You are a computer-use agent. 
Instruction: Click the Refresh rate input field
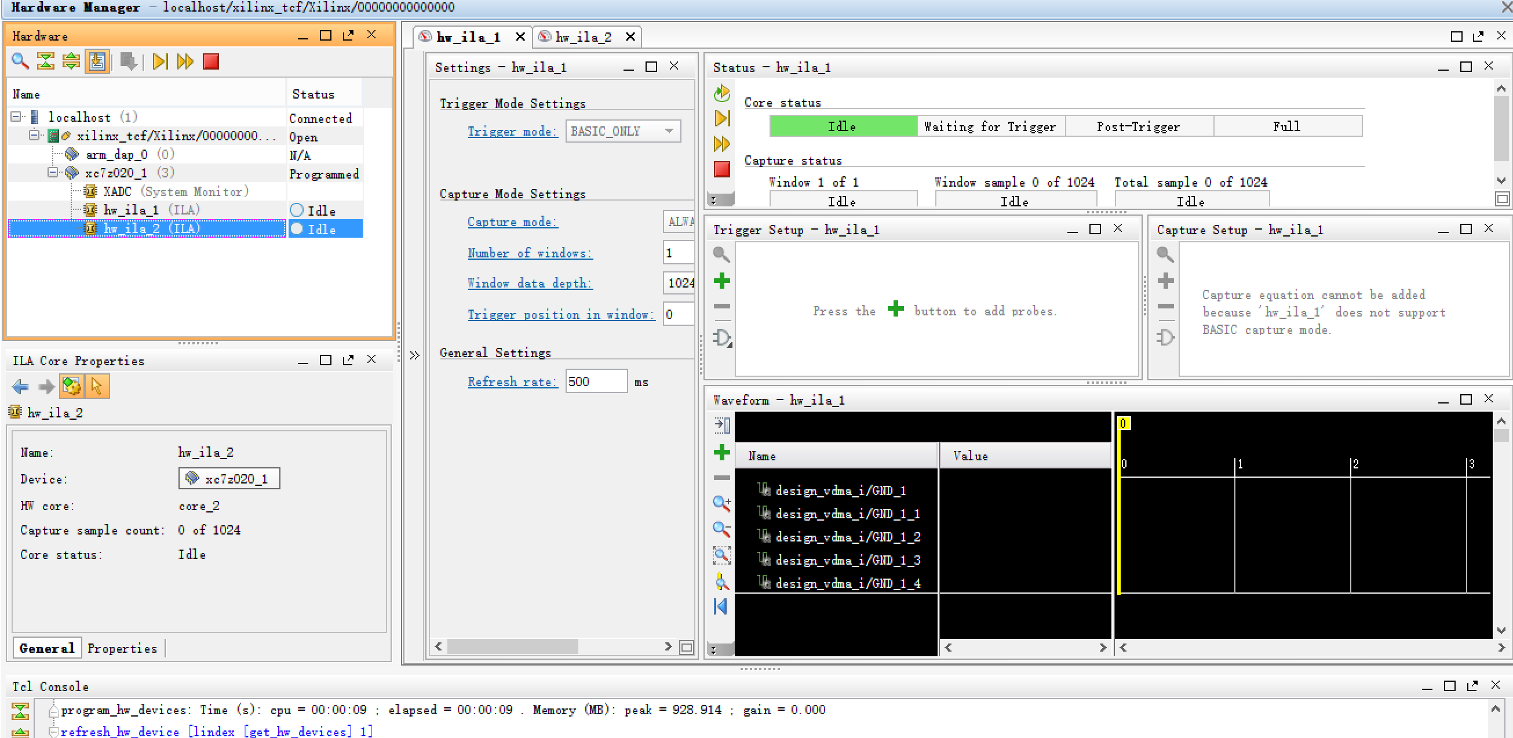(593, 381)
